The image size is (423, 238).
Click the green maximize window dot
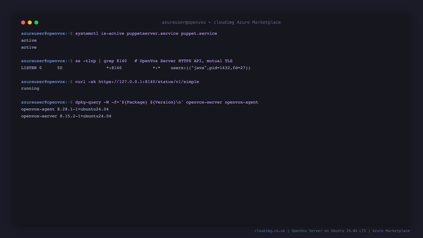click(x=36, y=22)
